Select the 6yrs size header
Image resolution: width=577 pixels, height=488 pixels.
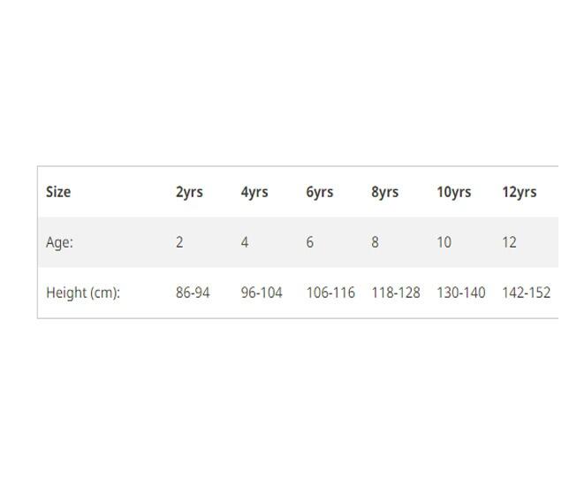pyautogui.click(x=319, y=192)
